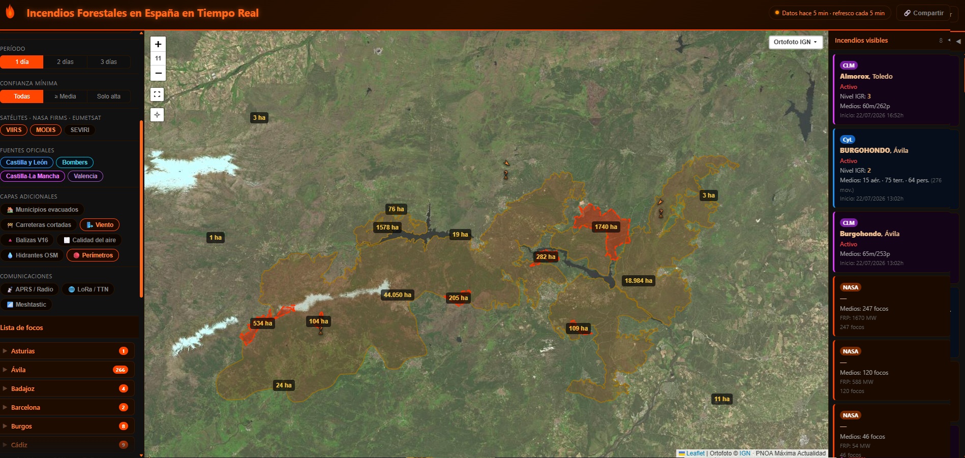
Task: Hide the Perímetros layer
Action: pyautogui.click(x=93, y=255)
